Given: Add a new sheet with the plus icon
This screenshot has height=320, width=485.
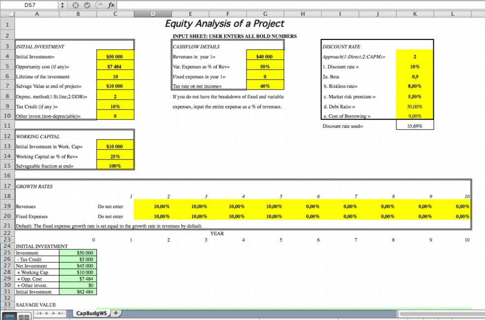Looking at the screenshot, I should [x=115, y=313].
